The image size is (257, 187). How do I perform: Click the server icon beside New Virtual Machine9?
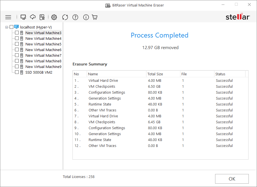22,67
